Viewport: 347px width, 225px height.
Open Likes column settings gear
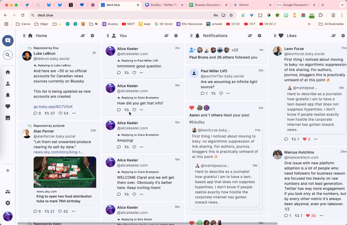pyautogui.click(x=343, y=36)
